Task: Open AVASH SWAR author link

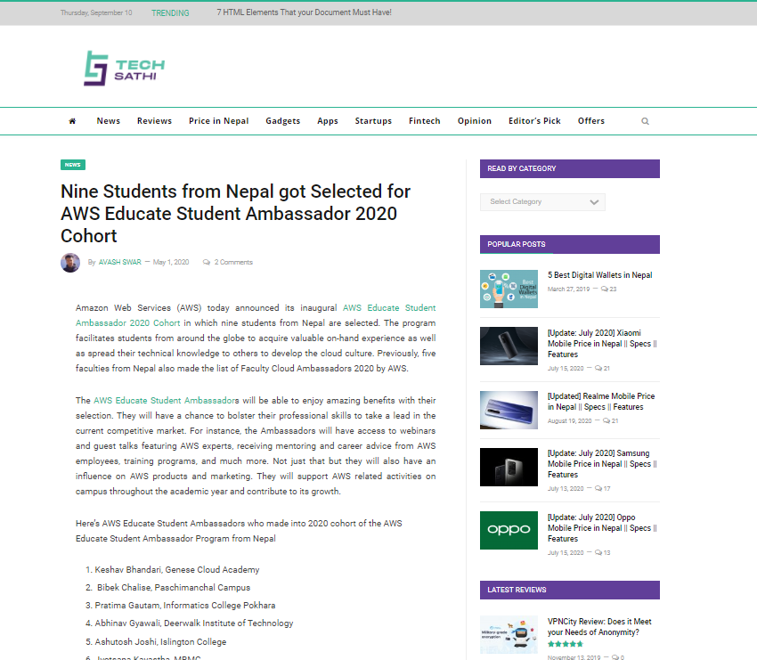Action: point(119,262)
